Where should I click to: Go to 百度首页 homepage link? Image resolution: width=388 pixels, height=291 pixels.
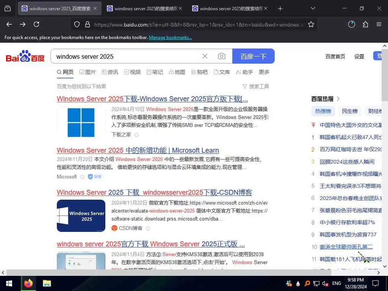335,56
